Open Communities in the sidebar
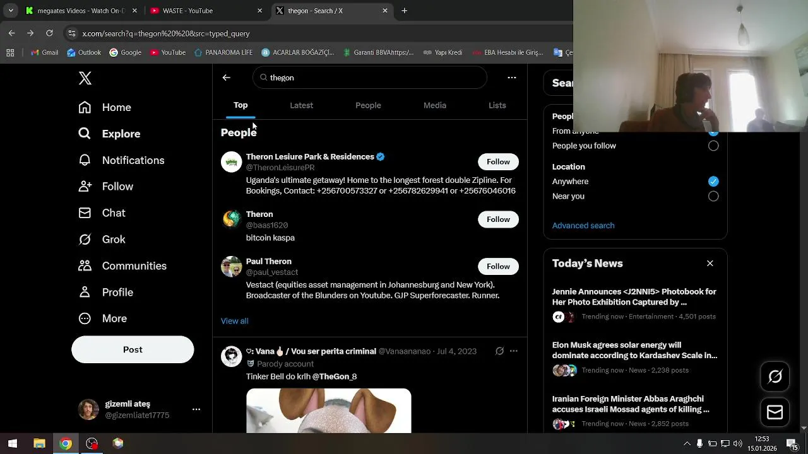The width and height of the screenshot is (808, 454). 122,266
